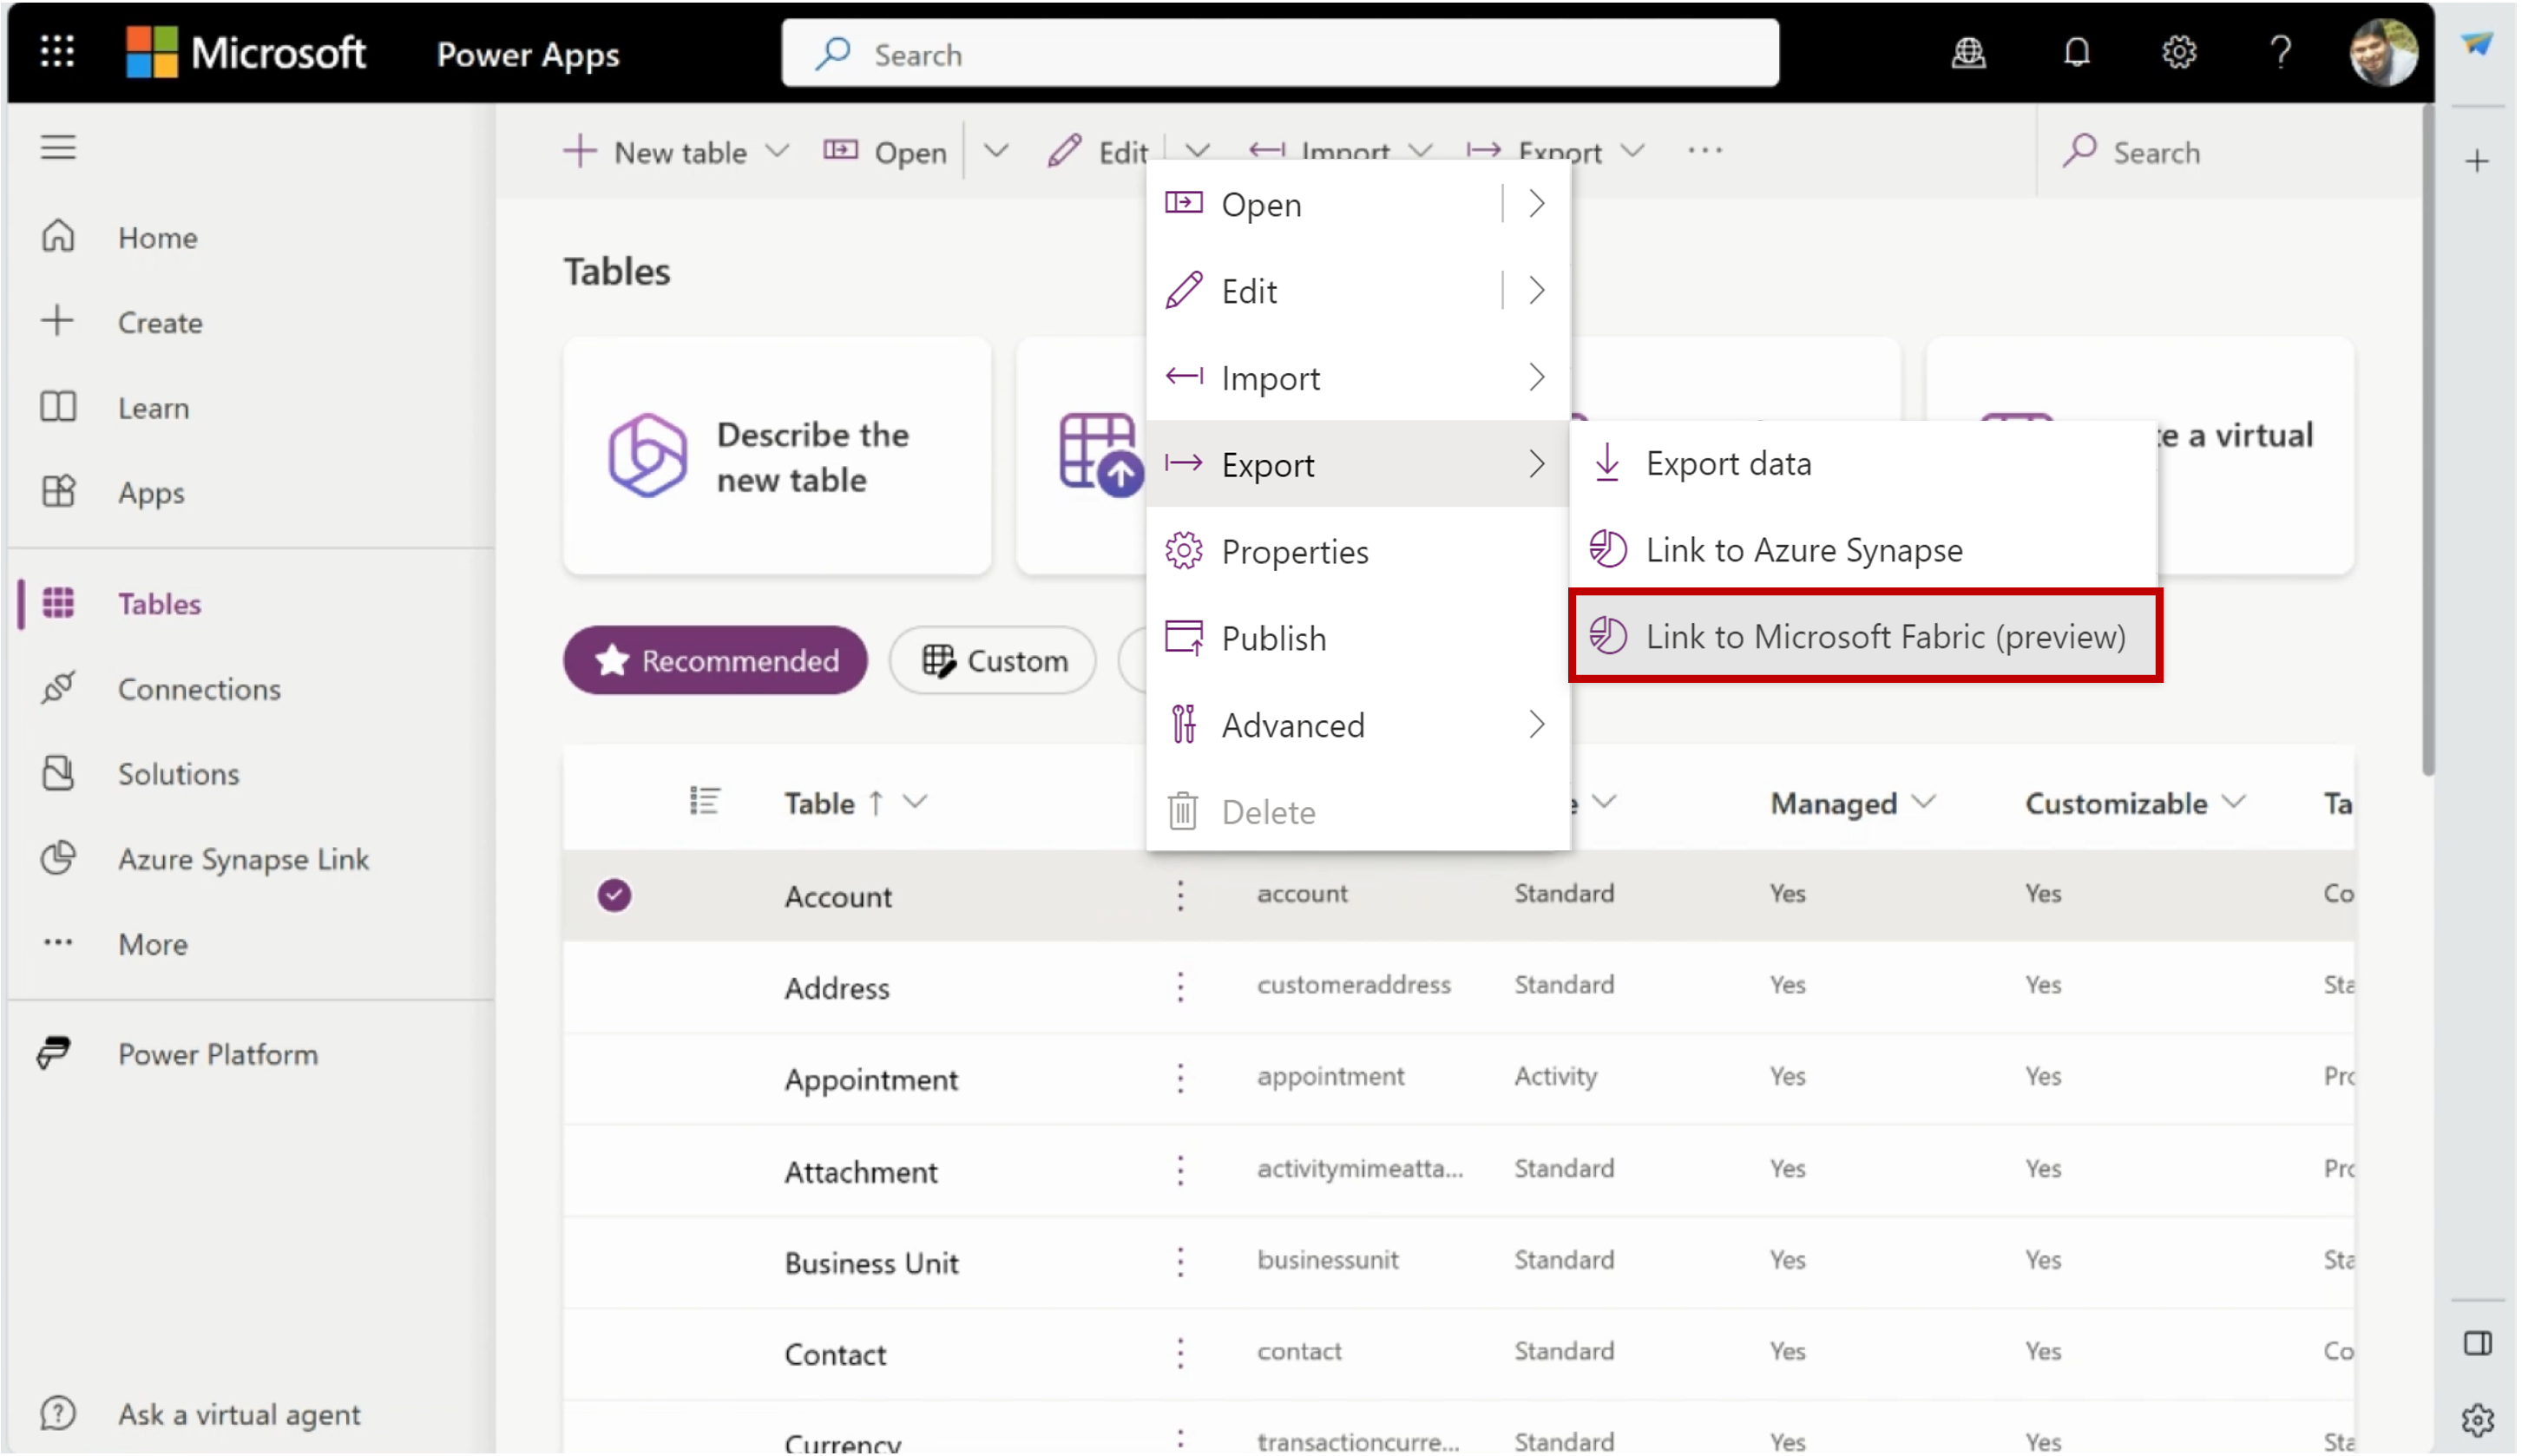Click the Power Platform sidebar icon
The height and width of the screenshot is (1456, 2522).
pos(57,1053)
